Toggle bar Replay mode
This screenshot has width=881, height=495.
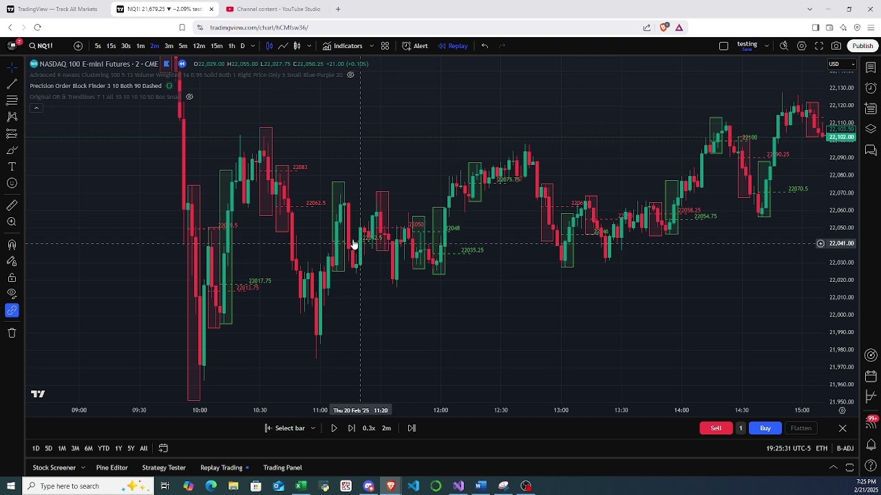(453, 46)
